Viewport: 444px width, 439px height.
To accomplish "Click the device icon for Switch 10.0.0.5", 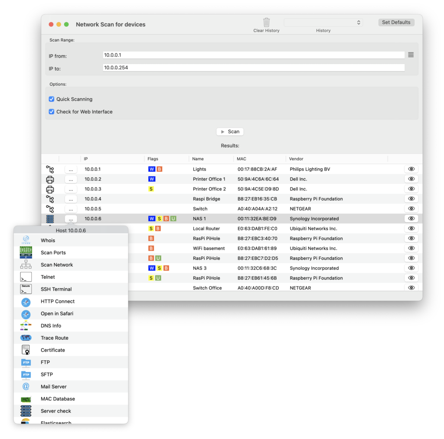I will click(x=50, y=209).
